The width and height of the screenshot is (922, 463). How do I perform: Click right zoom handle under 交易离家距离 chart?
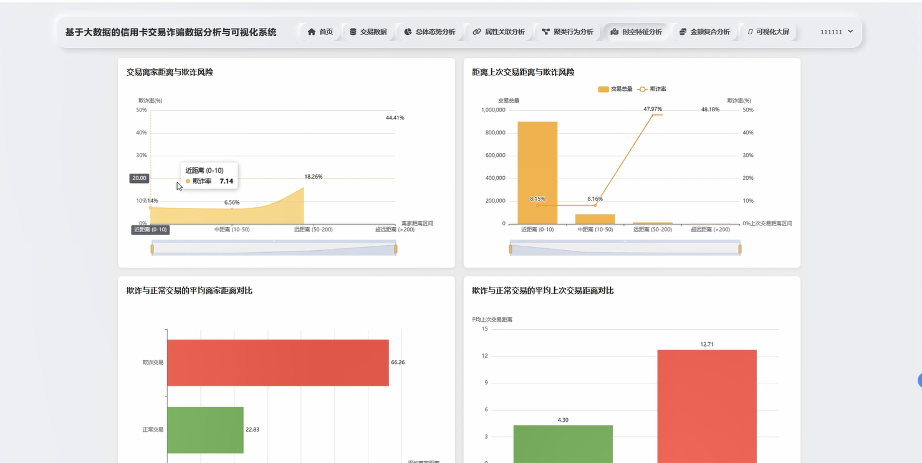click(396, 249)
